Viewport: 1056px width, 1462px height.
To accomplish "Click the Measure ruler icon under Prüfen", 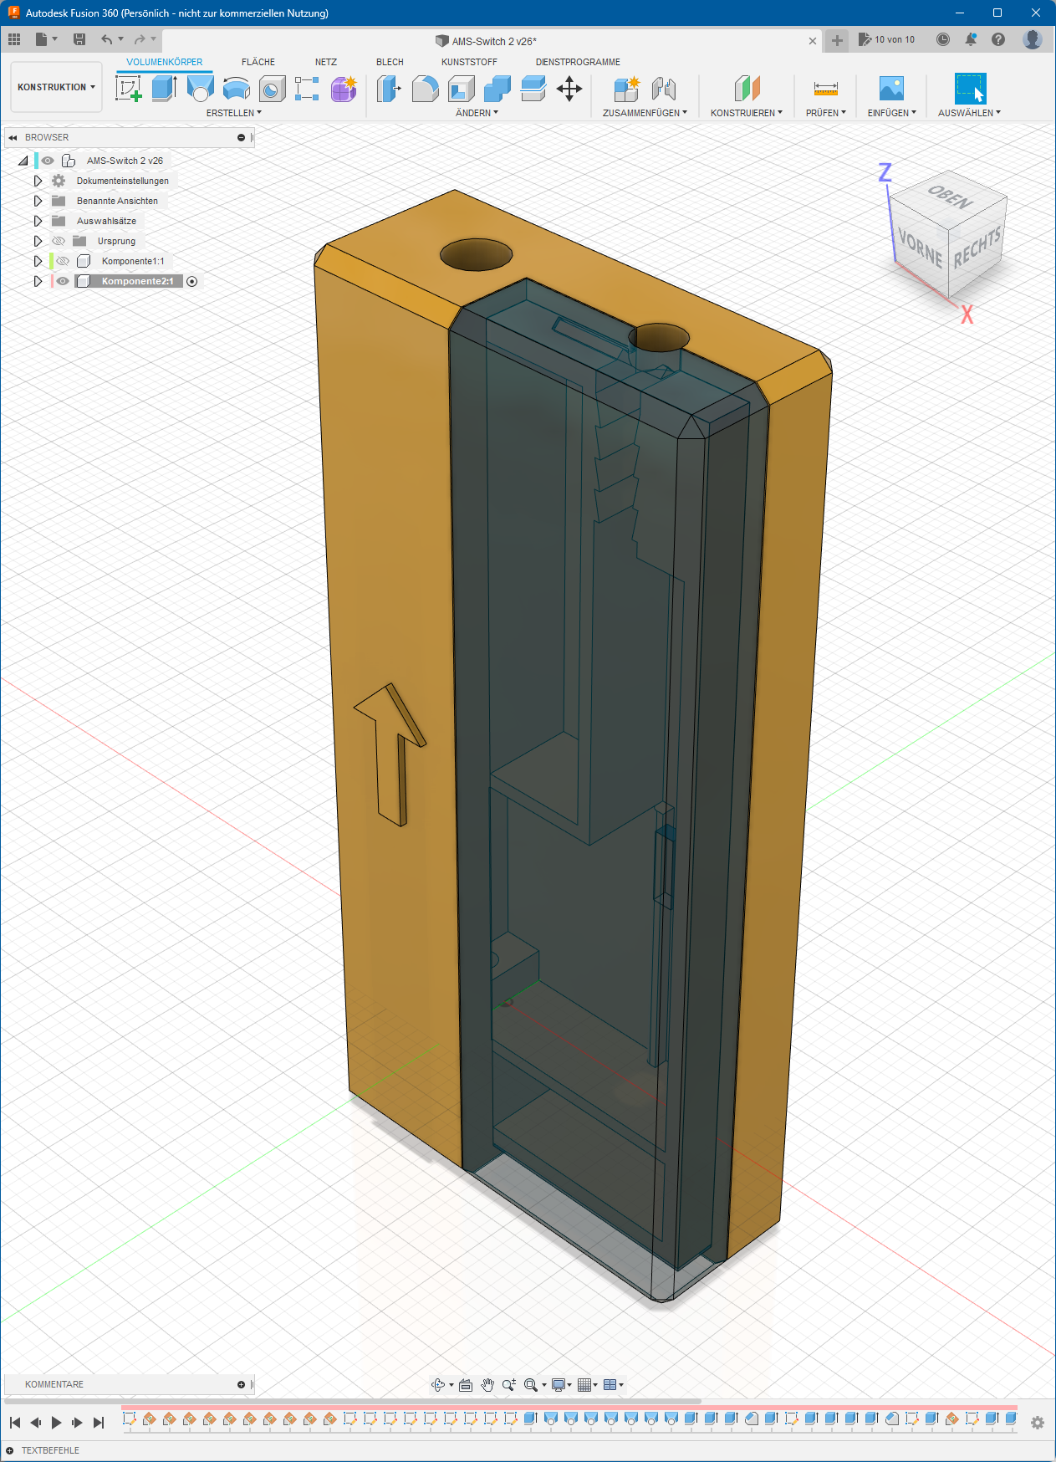I will 825,89.
